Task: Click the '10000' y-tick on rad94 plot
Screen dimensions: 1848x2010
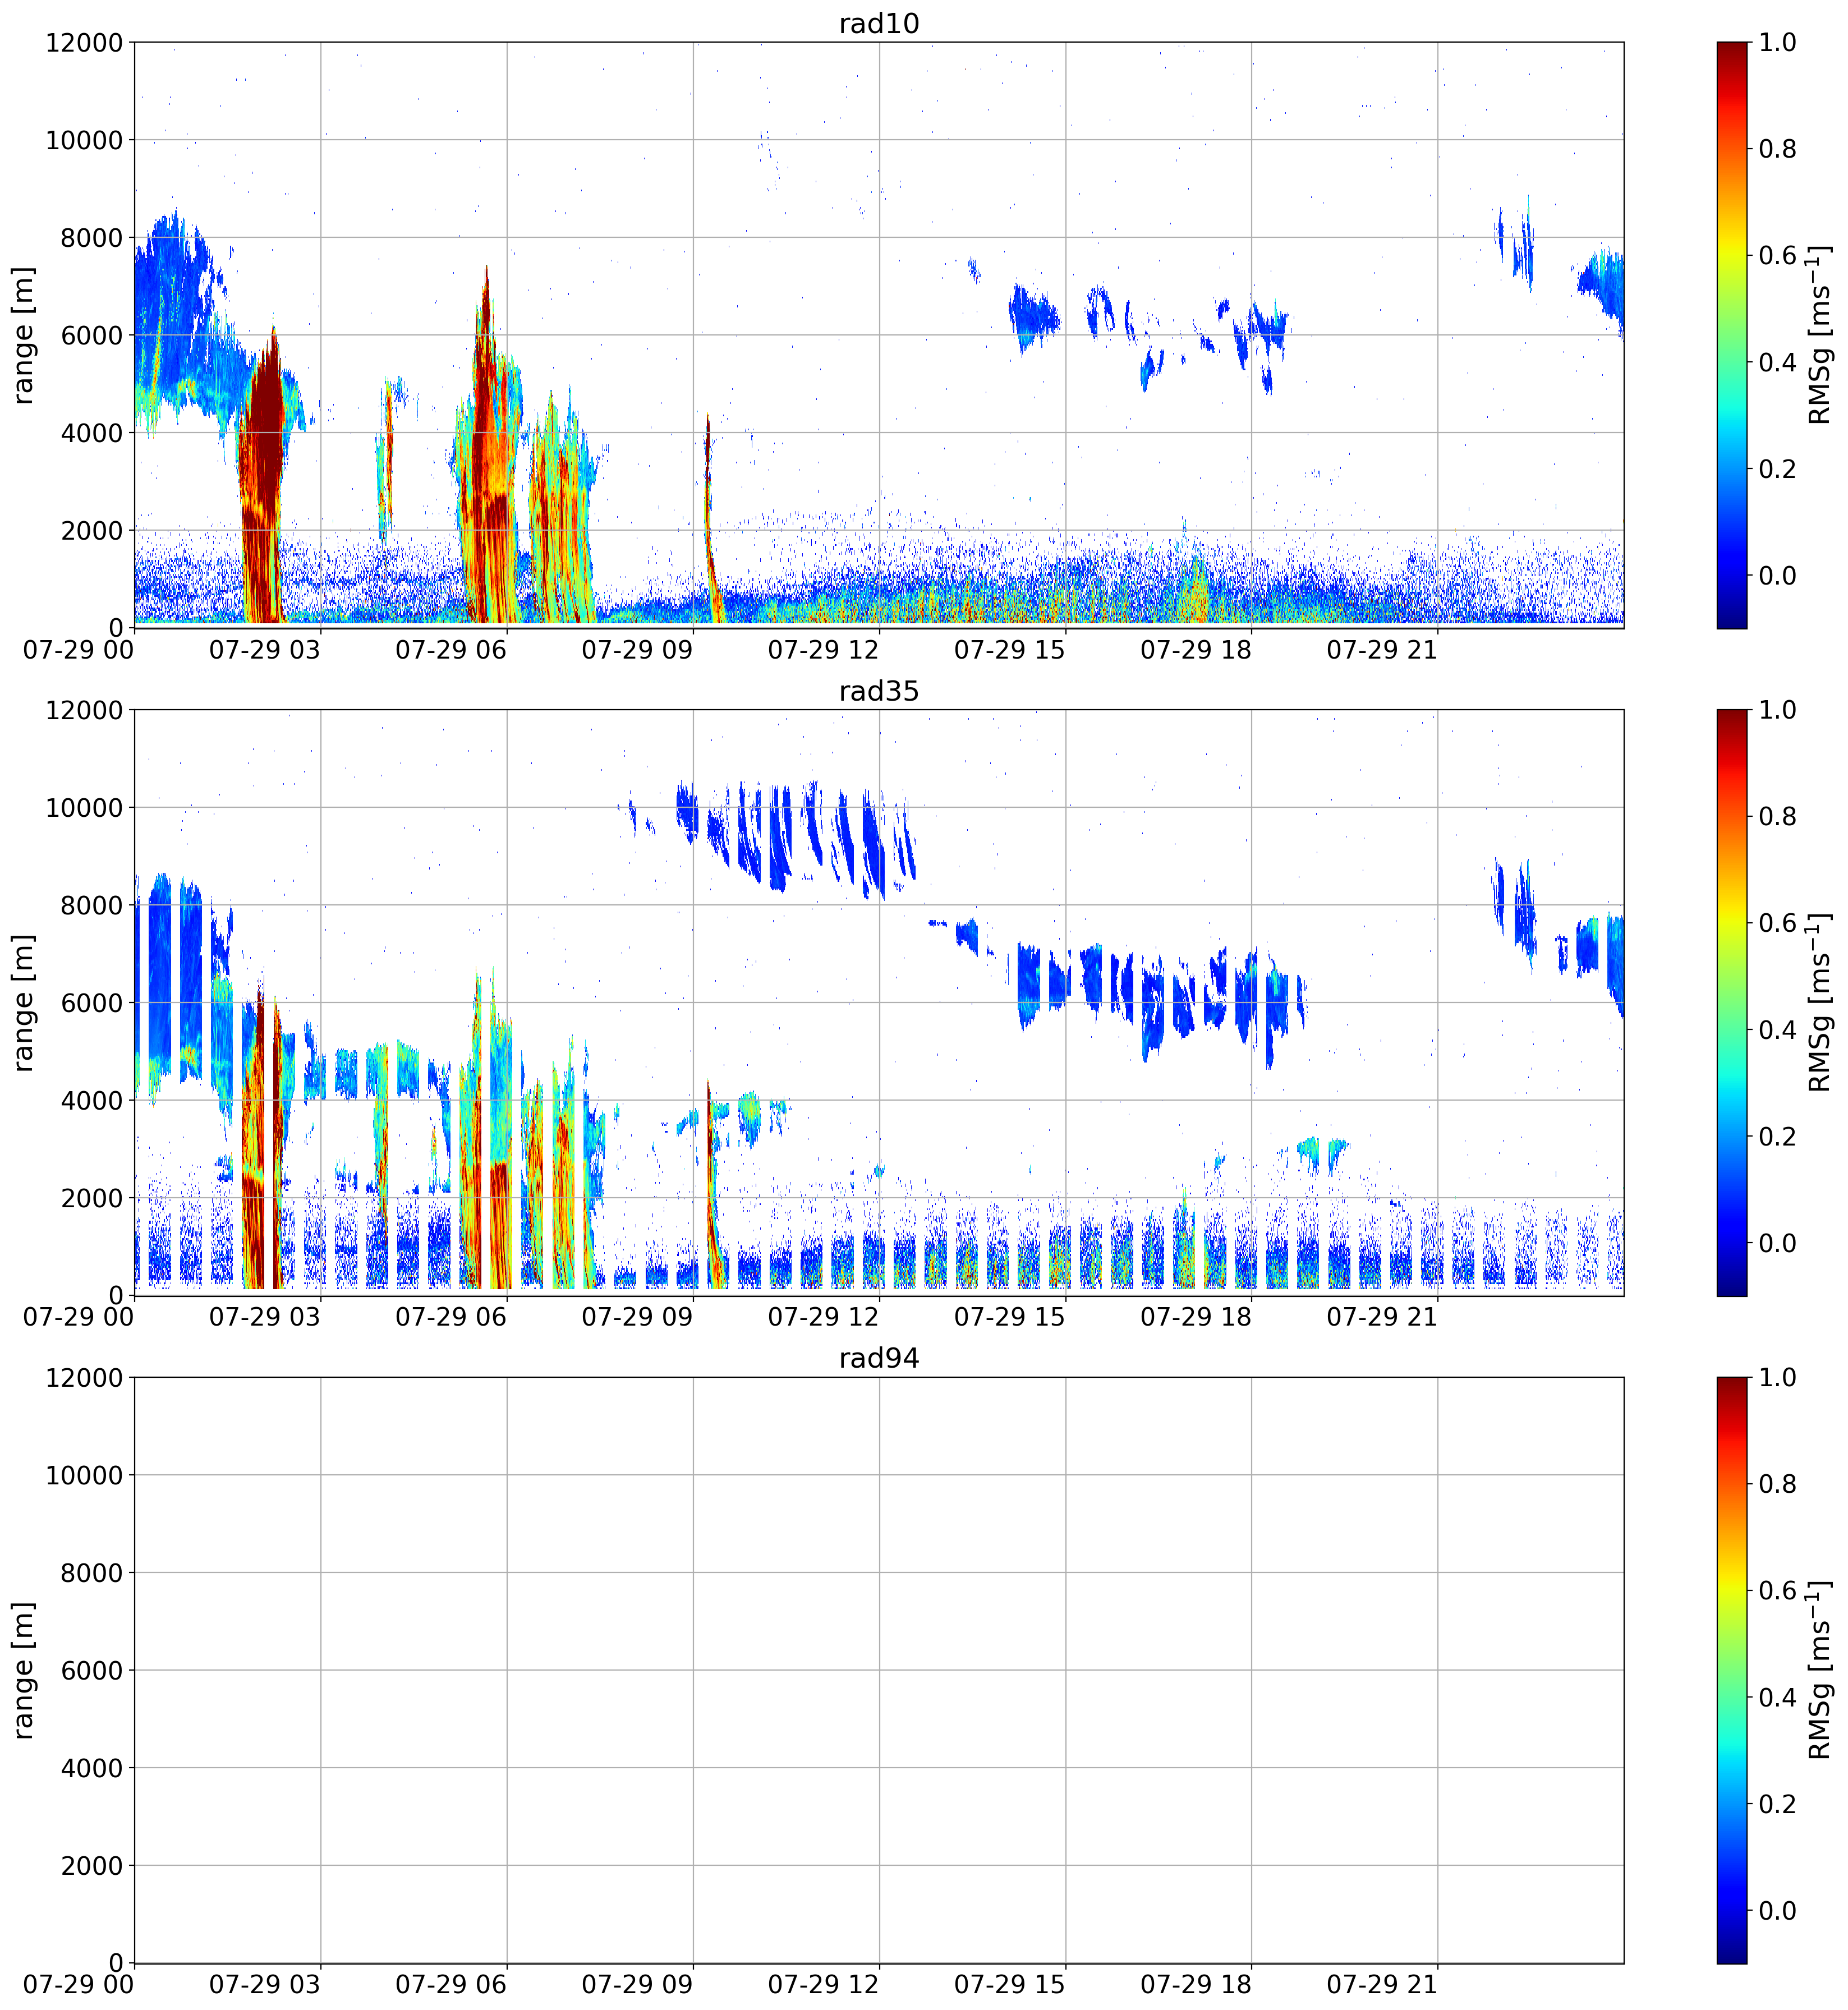Action: point(84,1476)
